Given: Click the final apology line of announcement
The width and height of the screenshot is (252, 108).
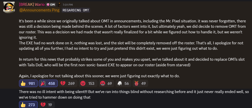Looking at the screenshot, I should click(99, 76).
